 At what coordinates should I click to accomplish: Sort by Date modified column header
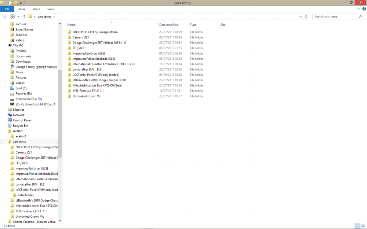pyautogui.click(x=169, y=25)
